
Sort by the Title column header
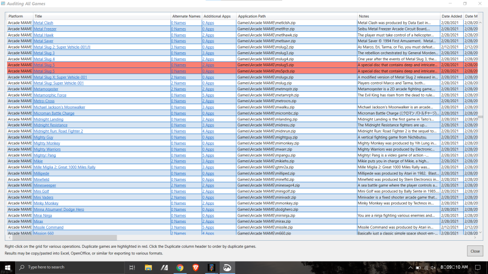pyautogui.click(x=102, y=16)
